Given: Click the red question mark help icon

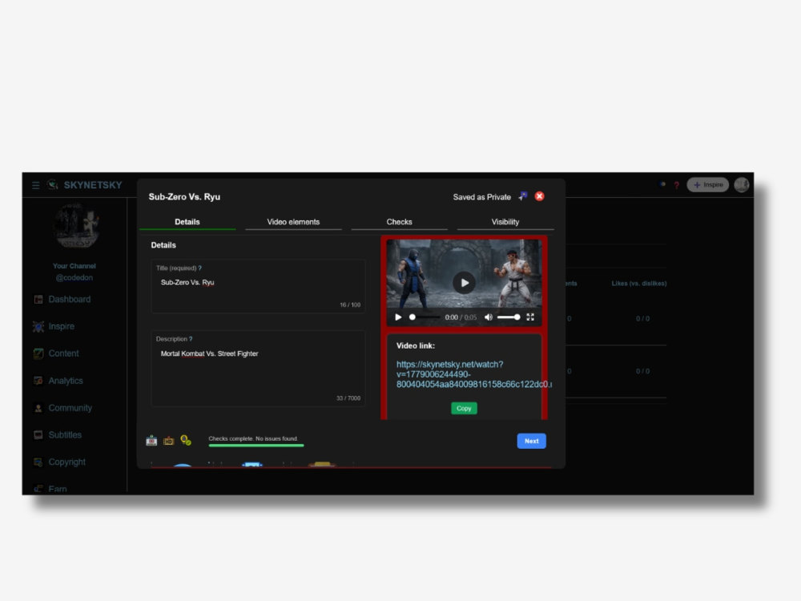Looking at the screenshot, I should tap(676, 185).
